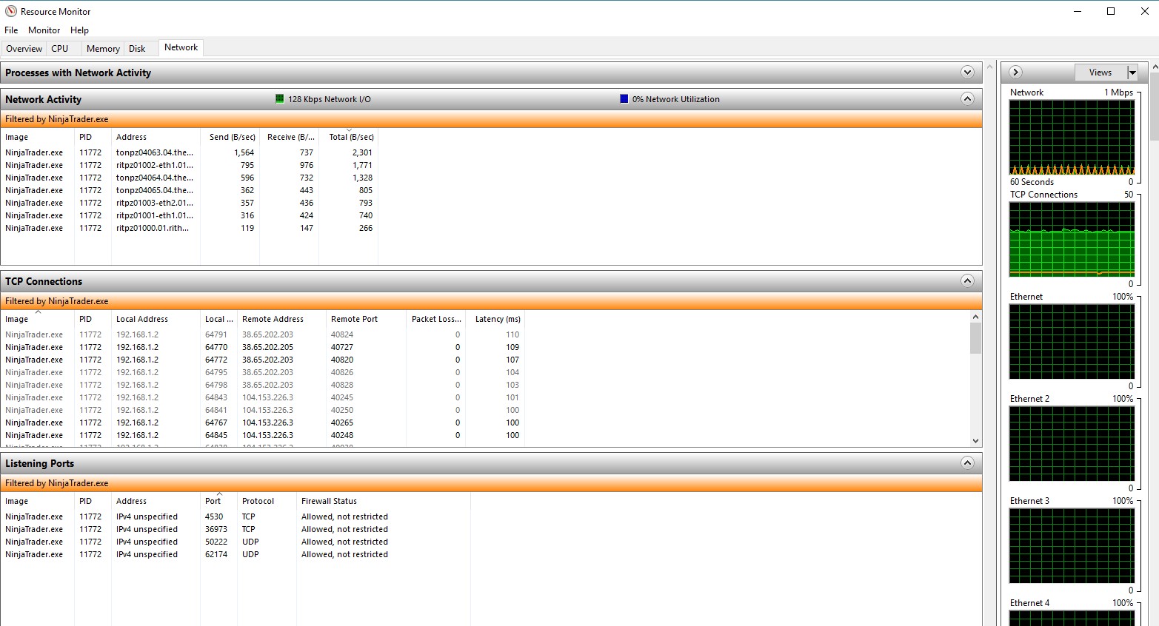This screenshot has height=626, width=1159.
Task: Select listening port 4530 row
Action: [x=236, y=516]
